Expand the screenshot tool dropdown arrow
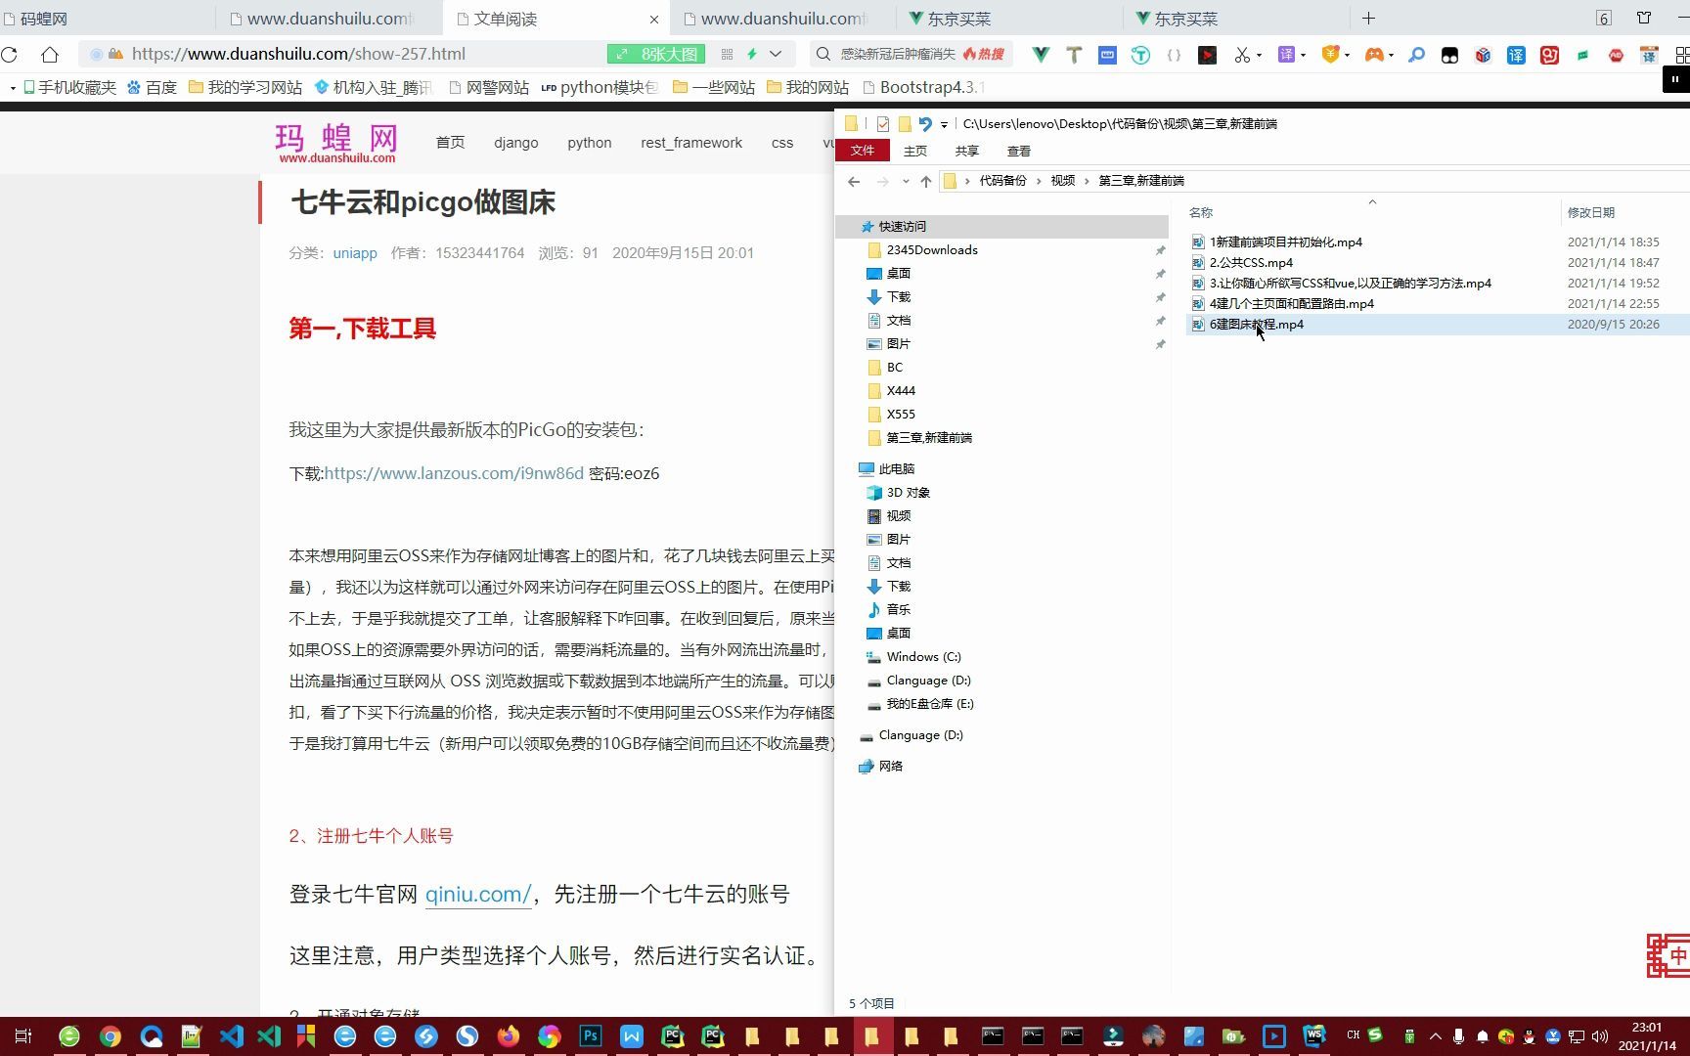The height and width of the screenshot is (1056, 1690). [1259, 56]
